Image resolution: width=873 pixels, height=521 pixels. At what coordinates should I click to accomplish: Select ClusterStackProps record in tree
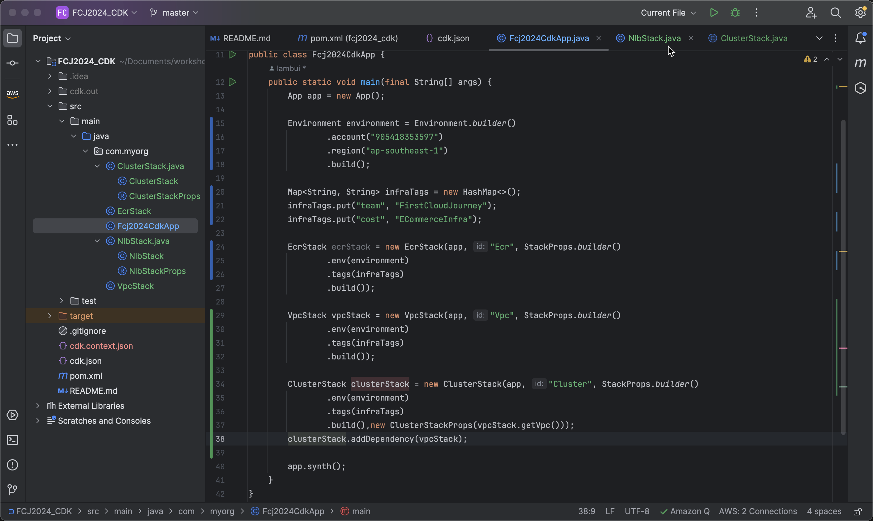pyautogui.click(x=159, y=196)
